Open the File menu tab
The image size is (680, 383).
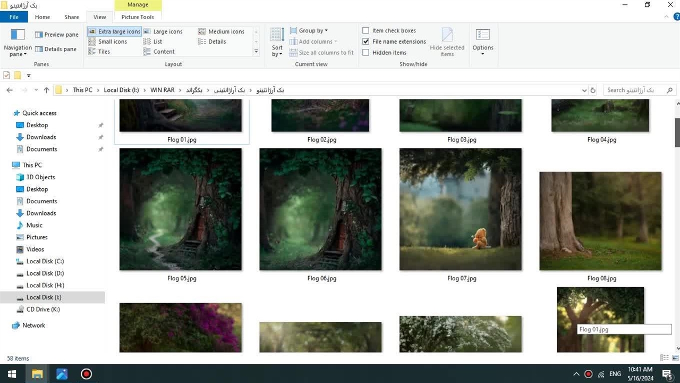tap(14, 17)
